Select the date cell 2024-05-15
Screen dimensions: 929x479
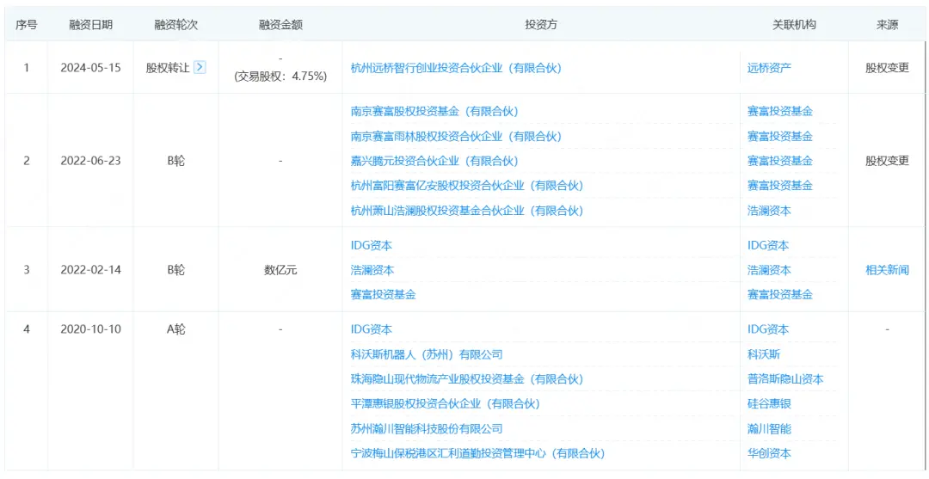[x=90, y=67]
